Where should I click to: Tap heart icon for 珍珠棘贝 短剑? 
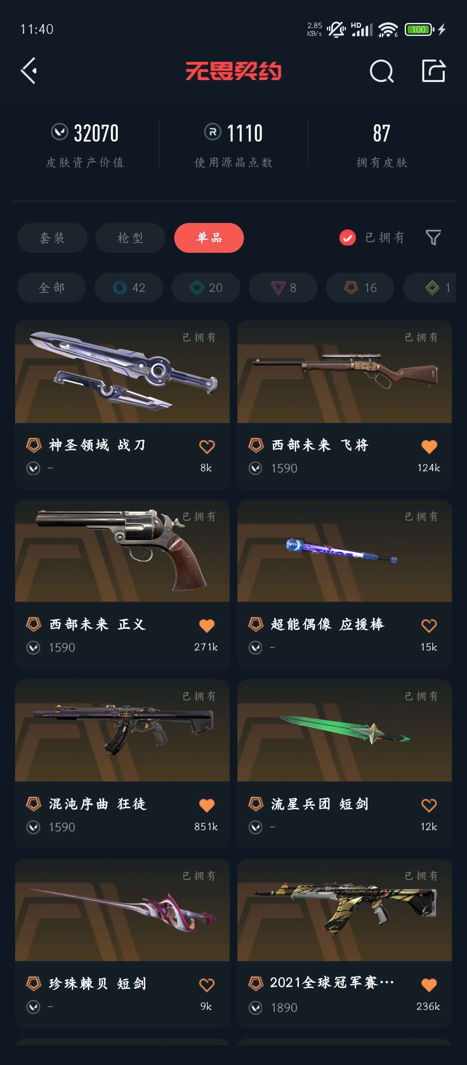pos(207,985)
